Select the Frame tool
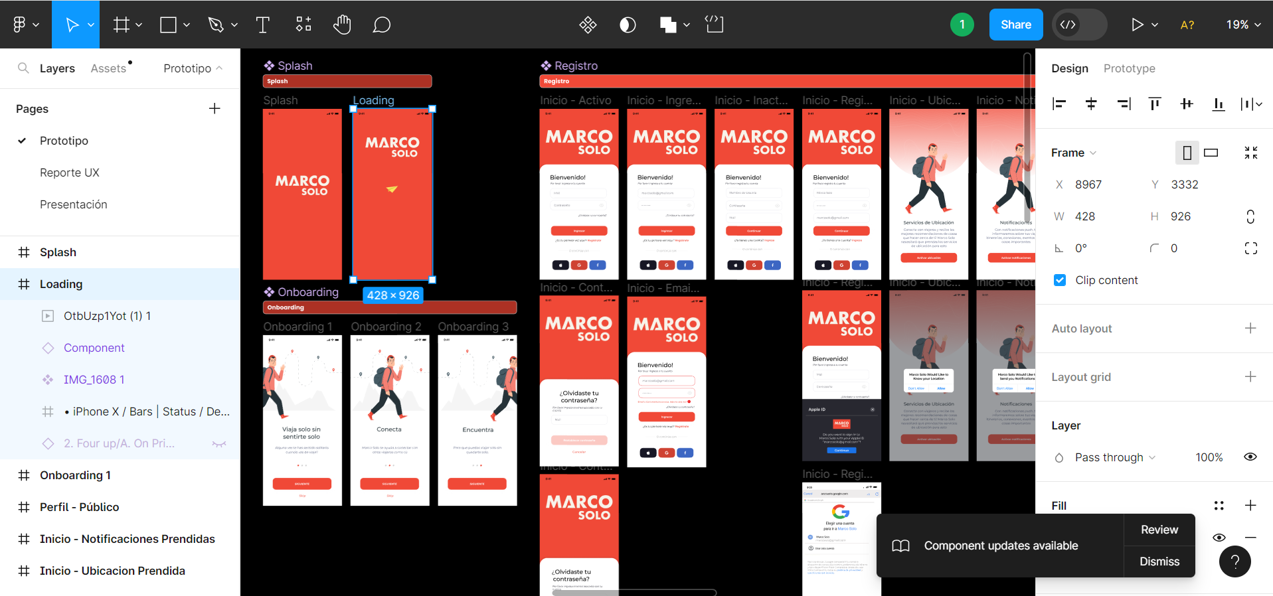Image resolution: width=1273 pixels, height=596 pixels. (x=121, y=25)
